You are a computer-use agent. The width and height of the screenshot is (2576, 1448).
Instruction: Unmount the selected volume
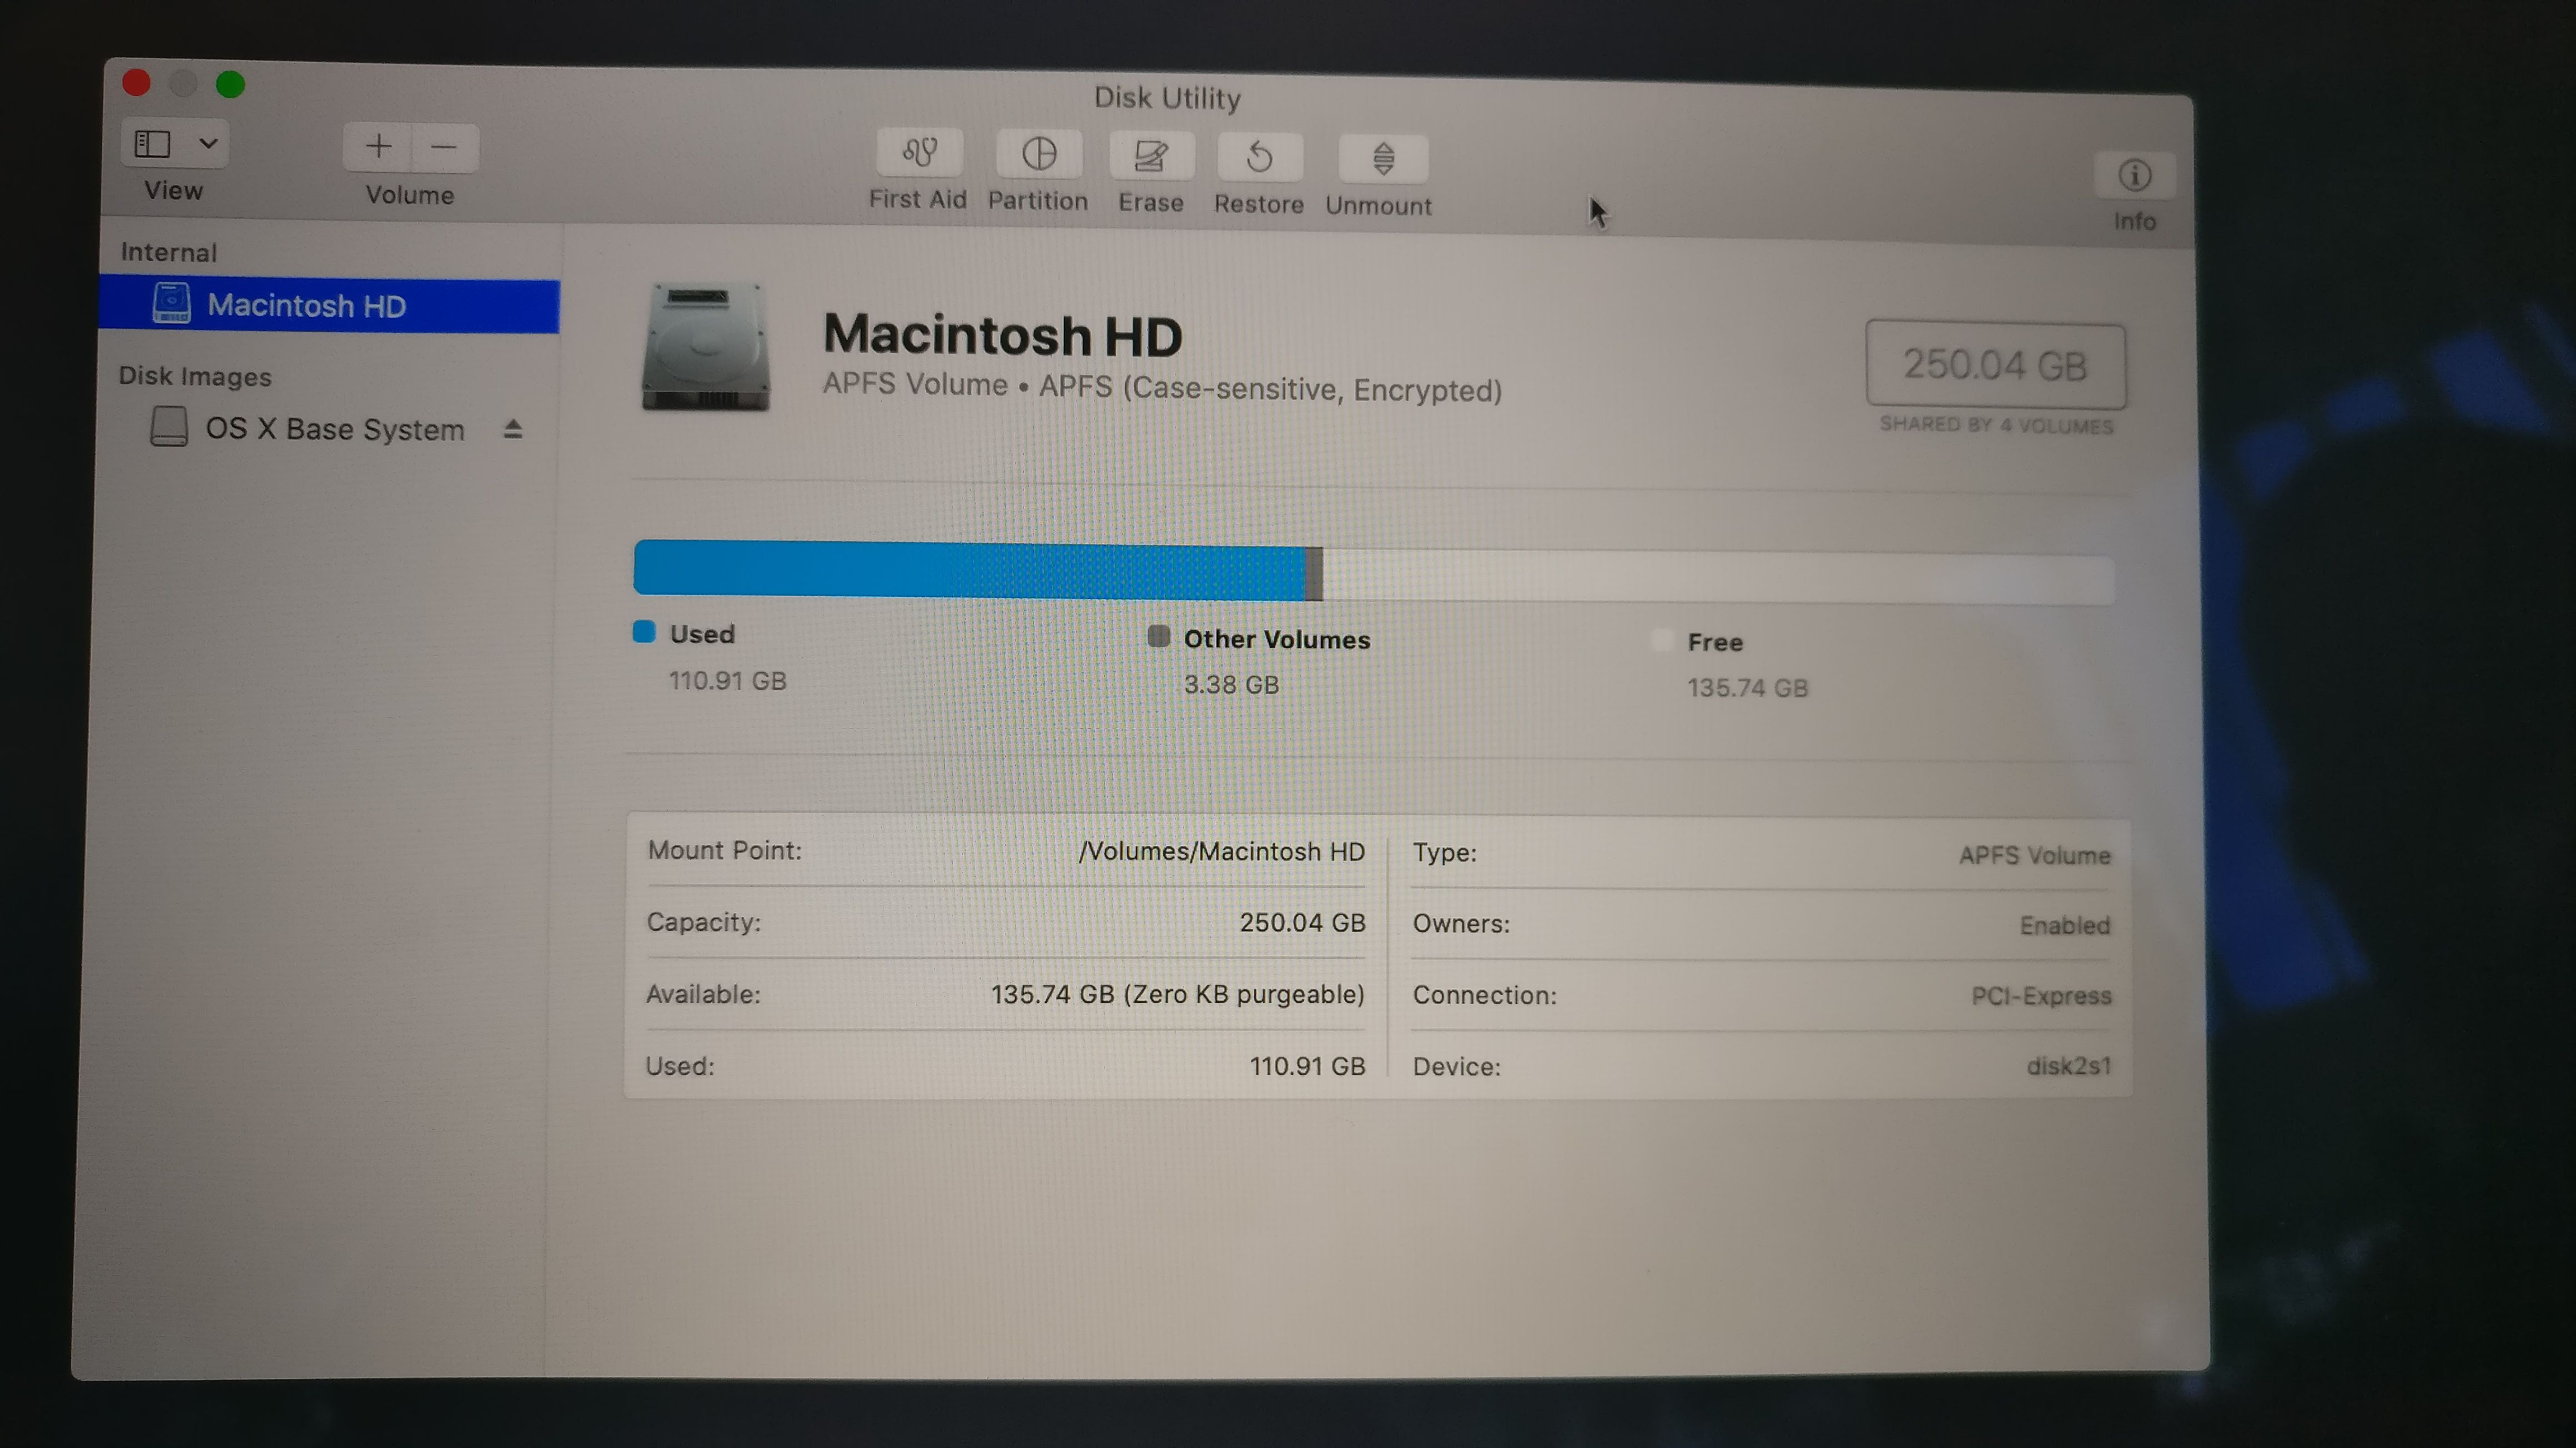point(1382,159)
